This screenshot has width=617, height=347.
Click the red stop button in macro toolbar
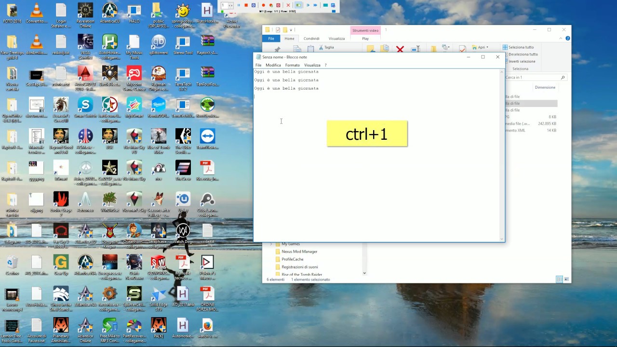coord(246,5)
